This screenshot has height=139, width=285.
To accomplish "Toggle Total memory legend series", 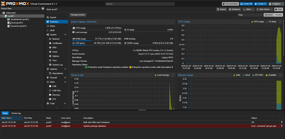I will 237,75.
